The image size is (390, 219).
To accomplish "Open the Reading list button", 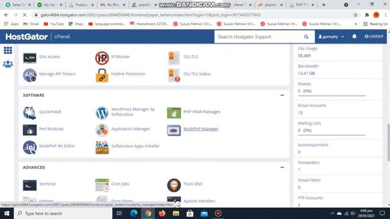I will coord(375,24).
